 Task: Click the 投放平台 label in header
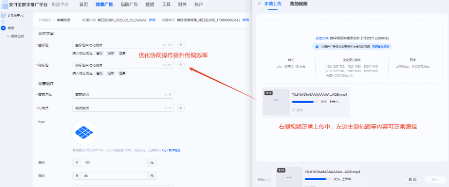pyautogui.click(x=60, y=4)
